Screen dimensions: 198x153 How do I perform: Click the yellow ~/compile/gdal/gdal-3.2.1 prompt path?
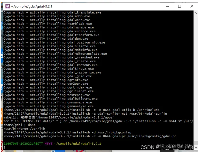coord(78,144)
